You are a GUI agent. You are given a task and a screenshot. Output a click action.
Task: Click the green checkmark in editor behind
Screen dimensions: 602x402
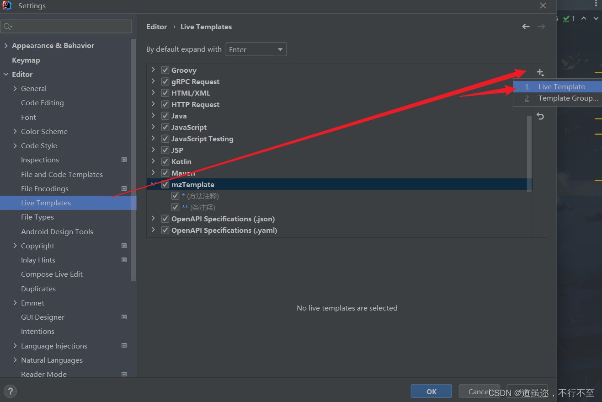pos(566,19)
